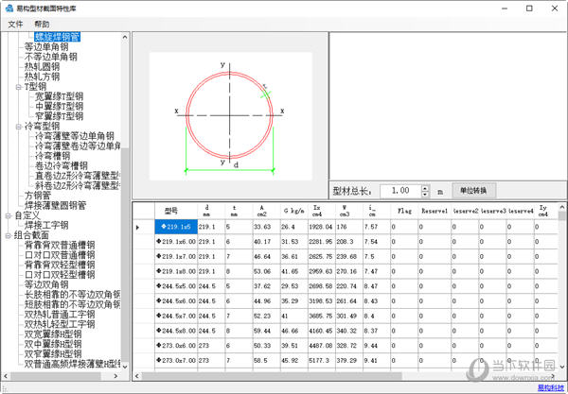
Task: Collapse the 自定义 tree node
Action: [9, 215]
